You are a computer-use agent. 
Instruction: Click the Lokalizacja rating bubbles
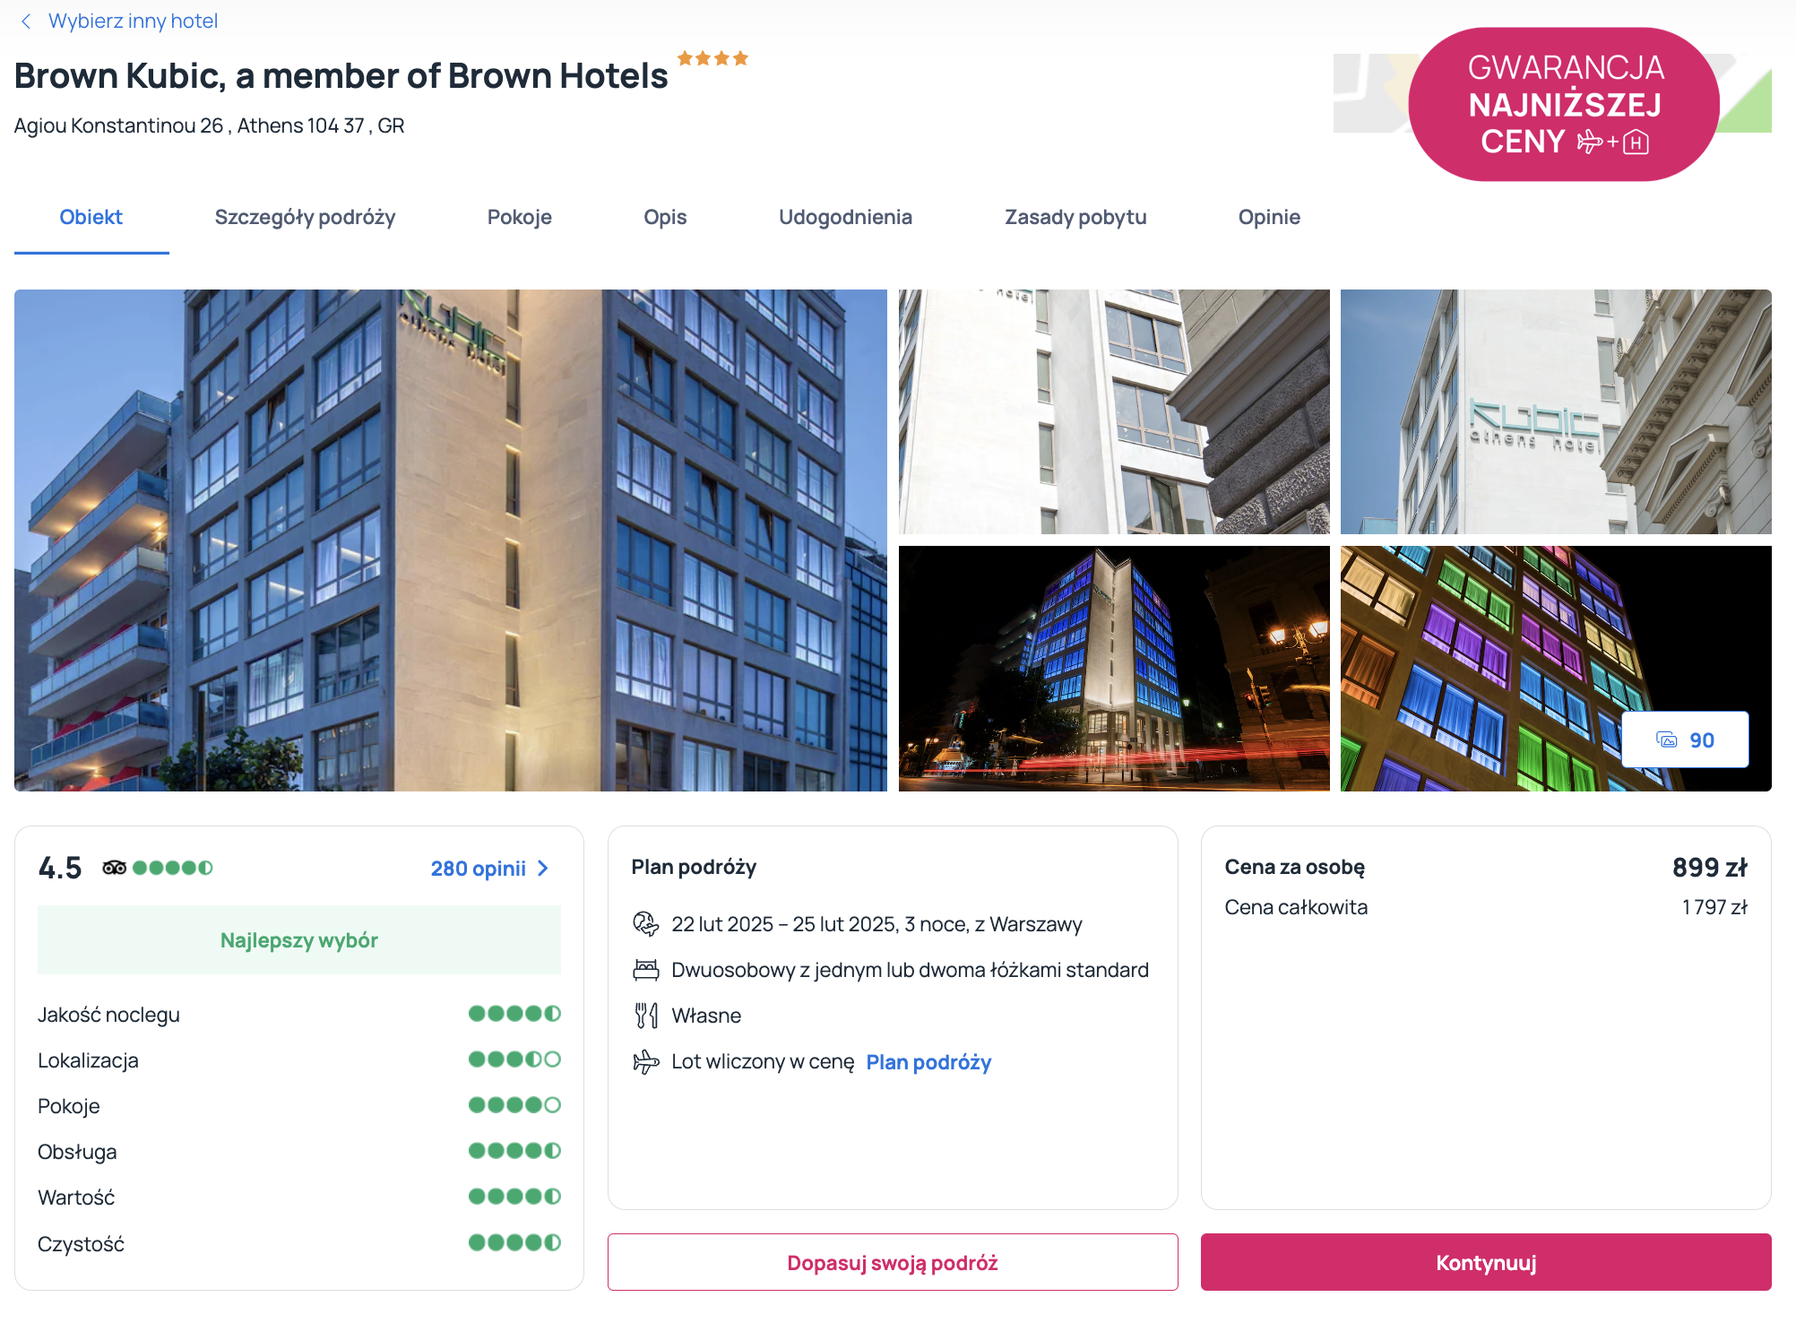[514, 1059]
